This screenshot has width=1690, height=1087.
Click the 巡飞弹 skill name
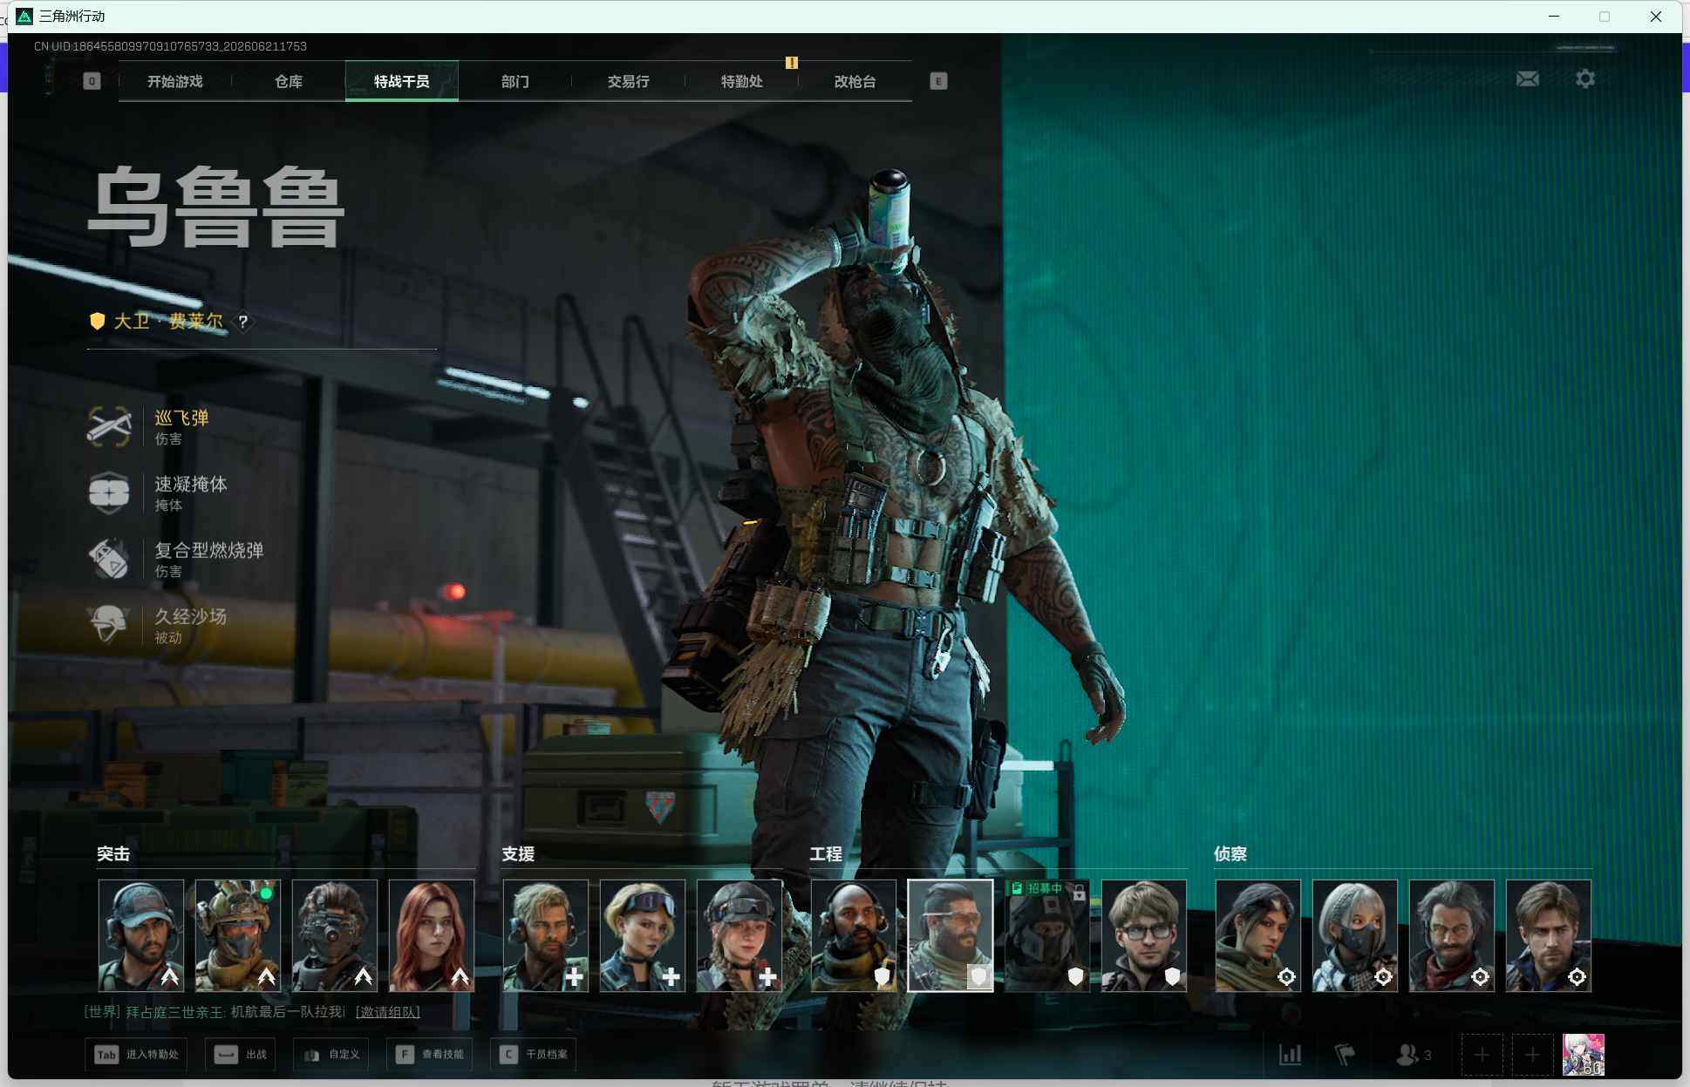[182, 418]
